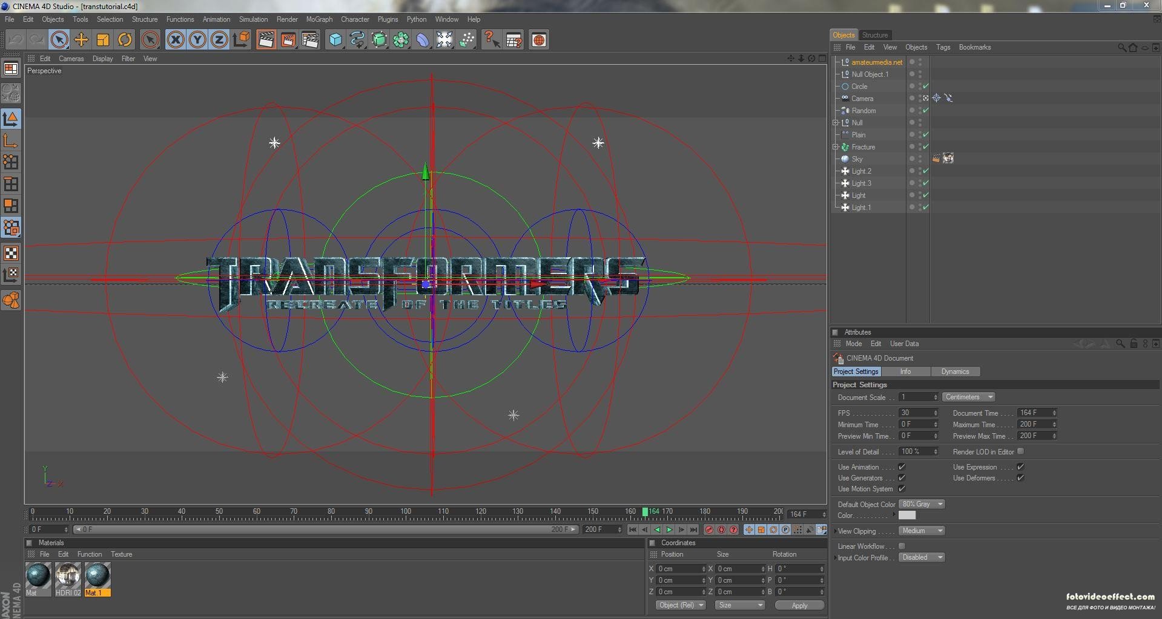The image size is (1162, 619).
Task: Expand the Null object hierarchy
Action: [x=836, y=123]
